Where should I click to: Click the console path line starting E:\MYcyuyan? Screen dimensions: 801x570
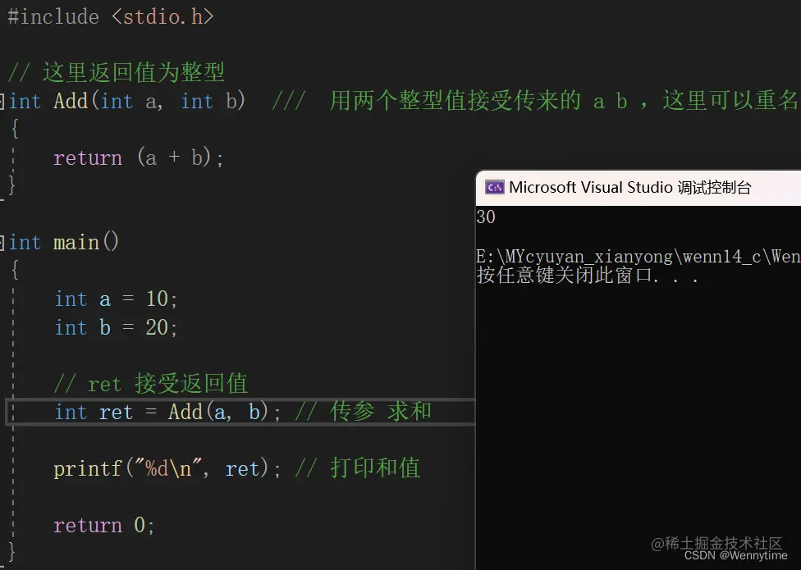[x=638, y=256]
